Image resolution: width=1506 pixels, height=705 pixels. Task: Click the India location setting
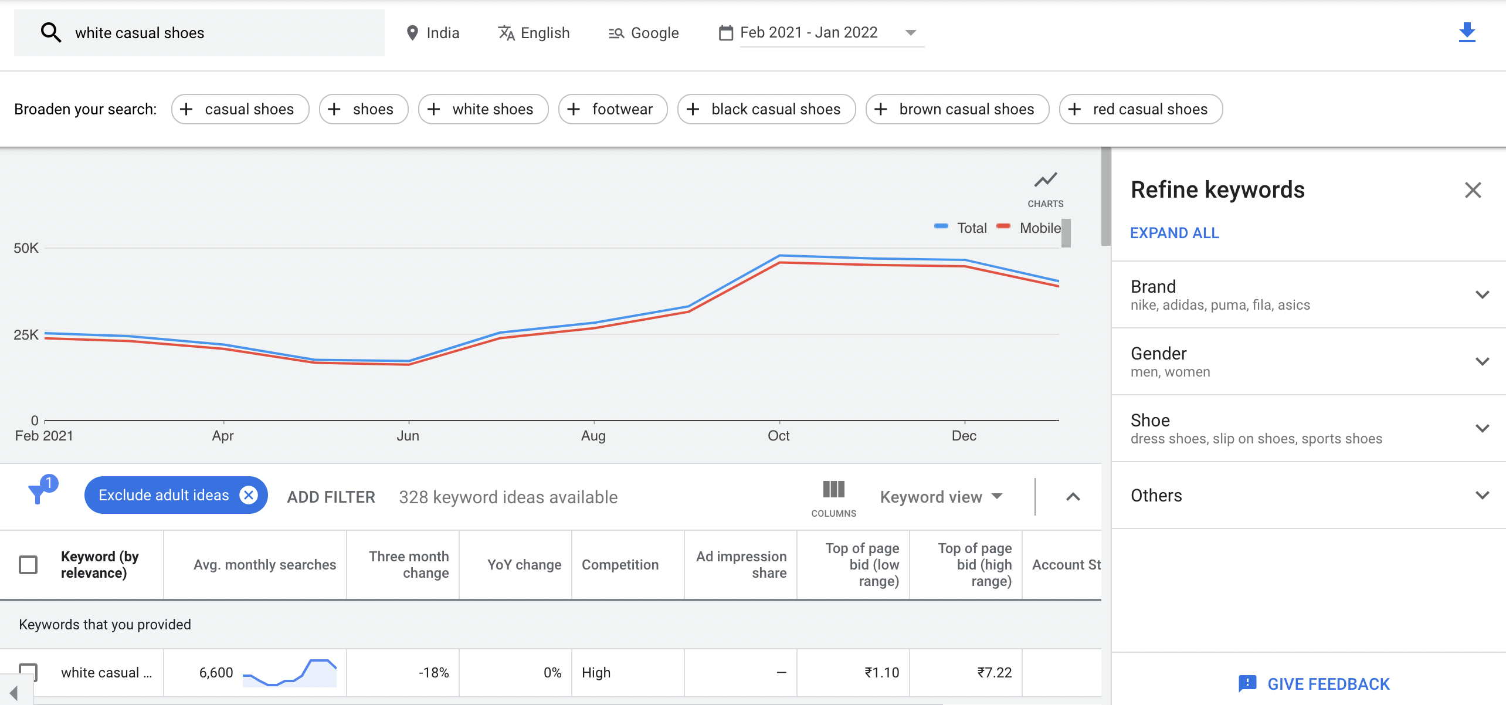tap(433, 33)
